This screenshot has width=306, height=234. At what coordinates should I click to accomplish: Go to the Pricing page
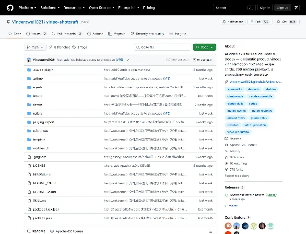(x=149, y=8)
